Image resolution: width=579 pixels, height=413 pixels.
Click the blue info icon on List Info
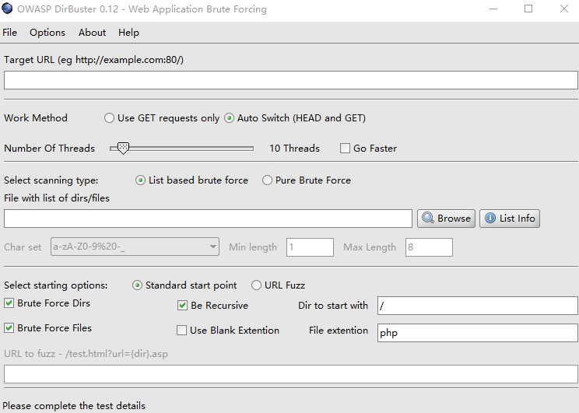tap(490, 218)
